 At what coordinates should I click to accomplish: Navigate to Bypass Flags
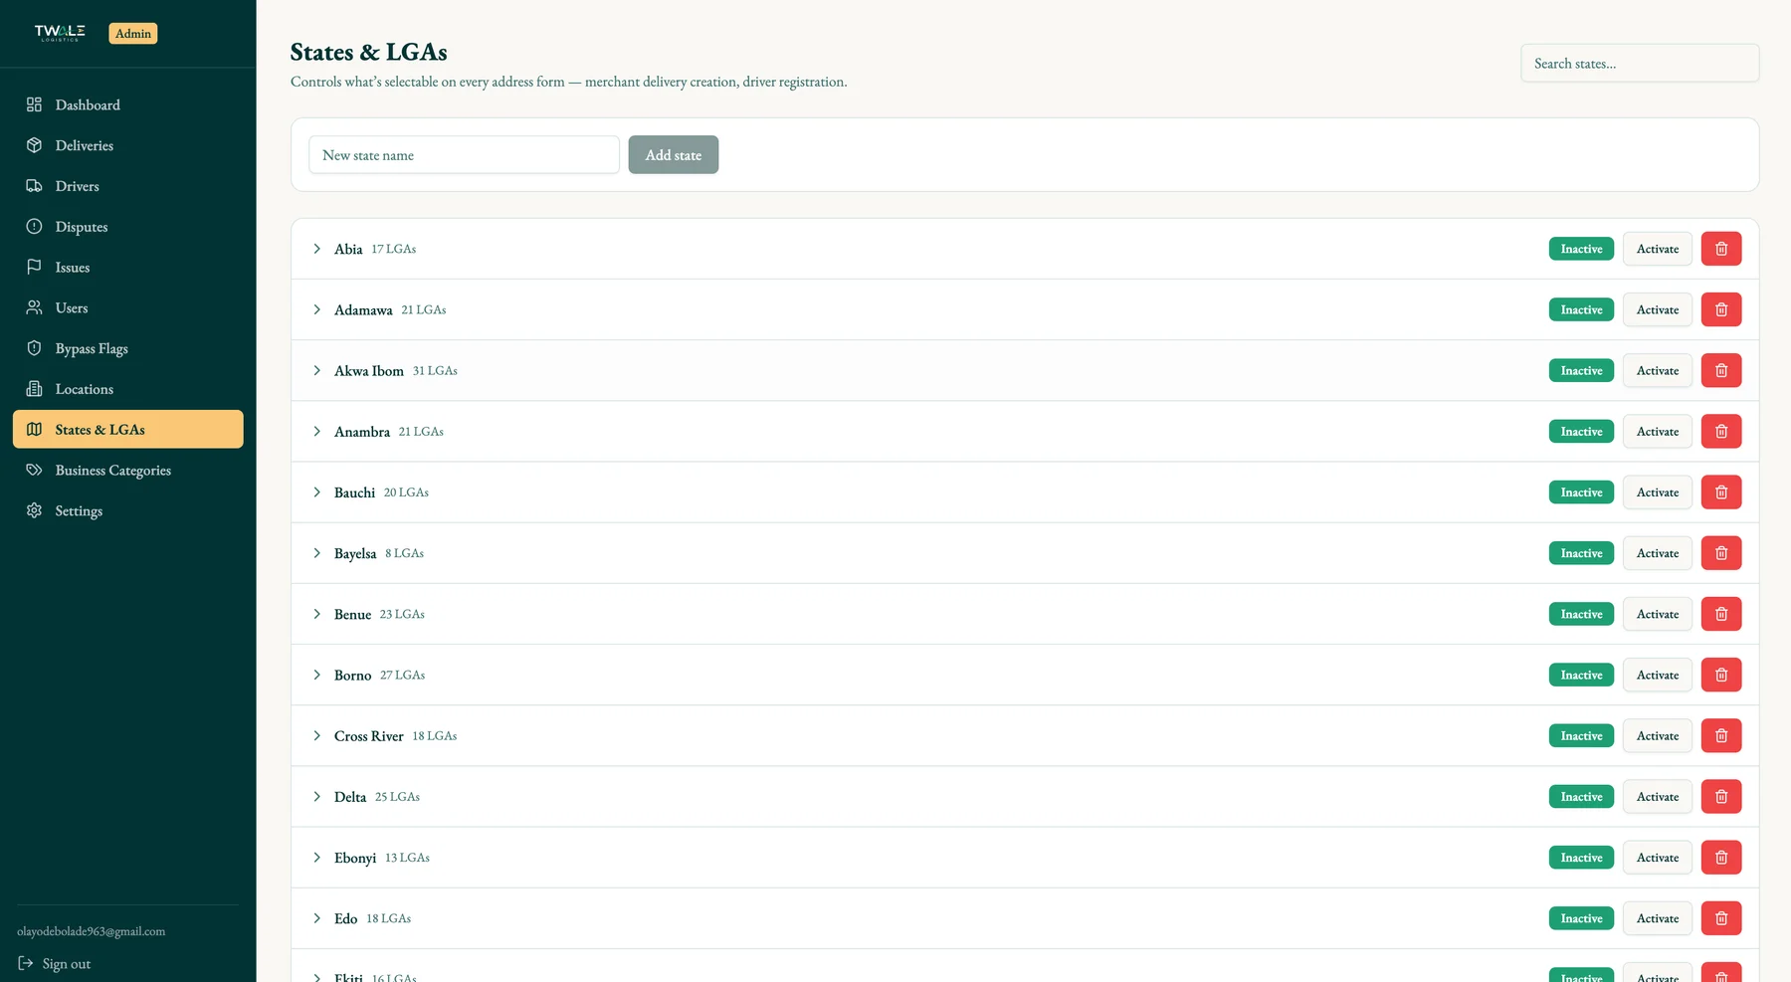[x=127, y=348]
